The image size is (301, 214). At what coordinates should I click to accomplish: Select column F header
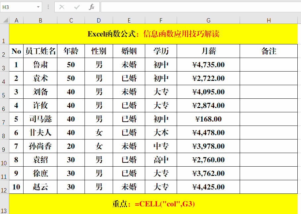(x=161, y=20)
